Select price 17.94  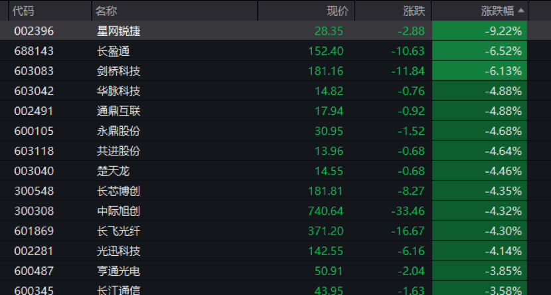pyautogui.click(x=329, y=111)
